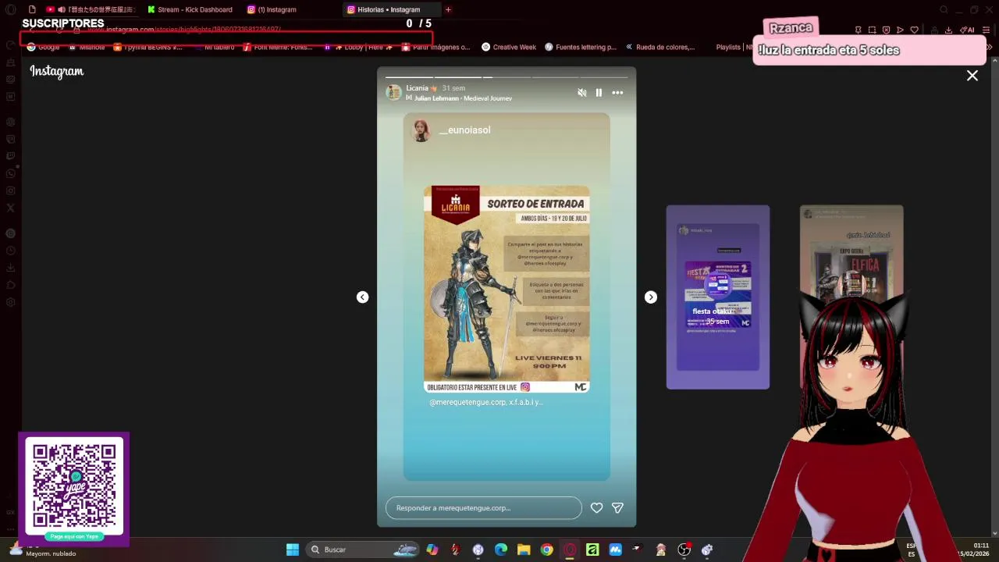Switch to the Stream - Kick Dashboard tab
Viewport: 999px width, 562px height.
[x=190, y=9]
